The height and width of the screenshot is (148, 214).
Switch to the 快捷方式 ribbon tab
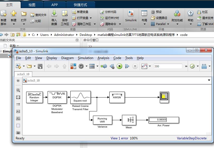click(x=80, y=5)
